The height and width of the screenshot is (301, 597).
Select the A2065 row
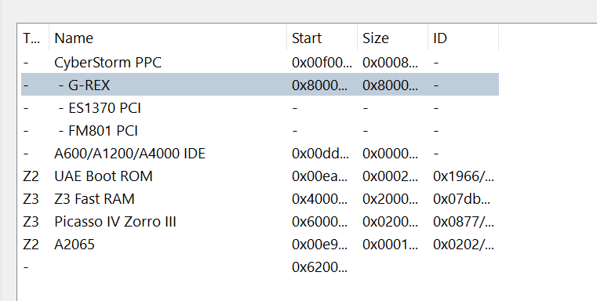point(260,245)
